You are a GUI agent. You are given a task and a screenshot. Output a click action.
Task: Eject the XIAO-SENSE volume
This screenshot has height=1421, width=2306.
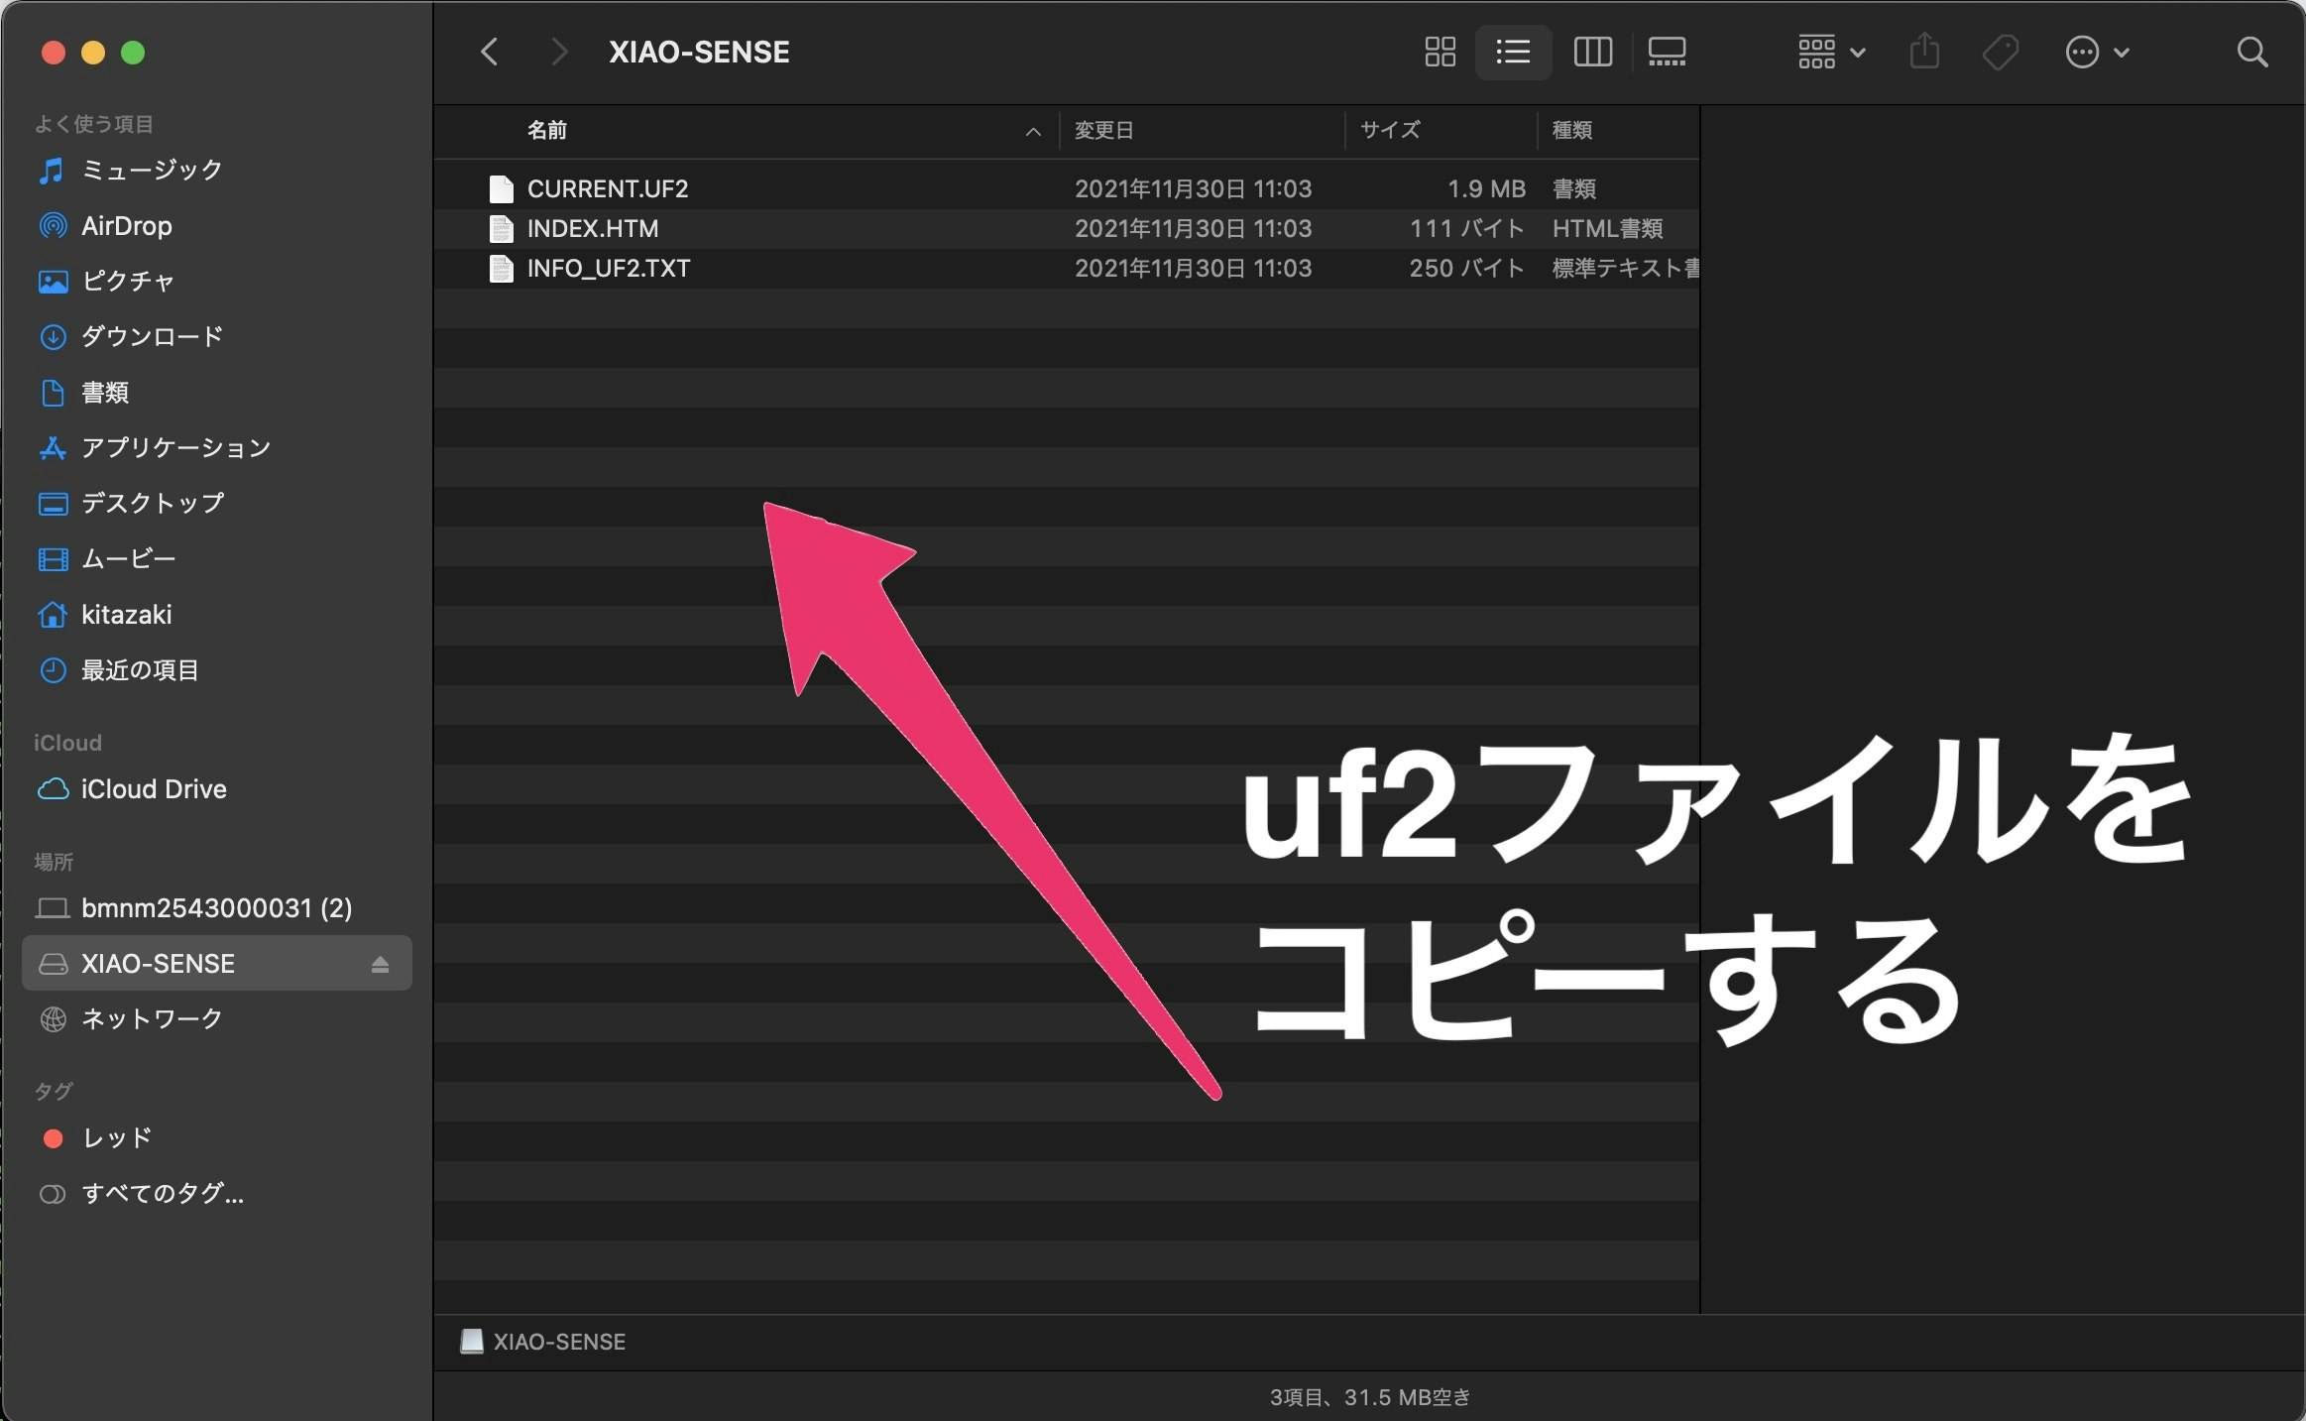pos(380,964)
